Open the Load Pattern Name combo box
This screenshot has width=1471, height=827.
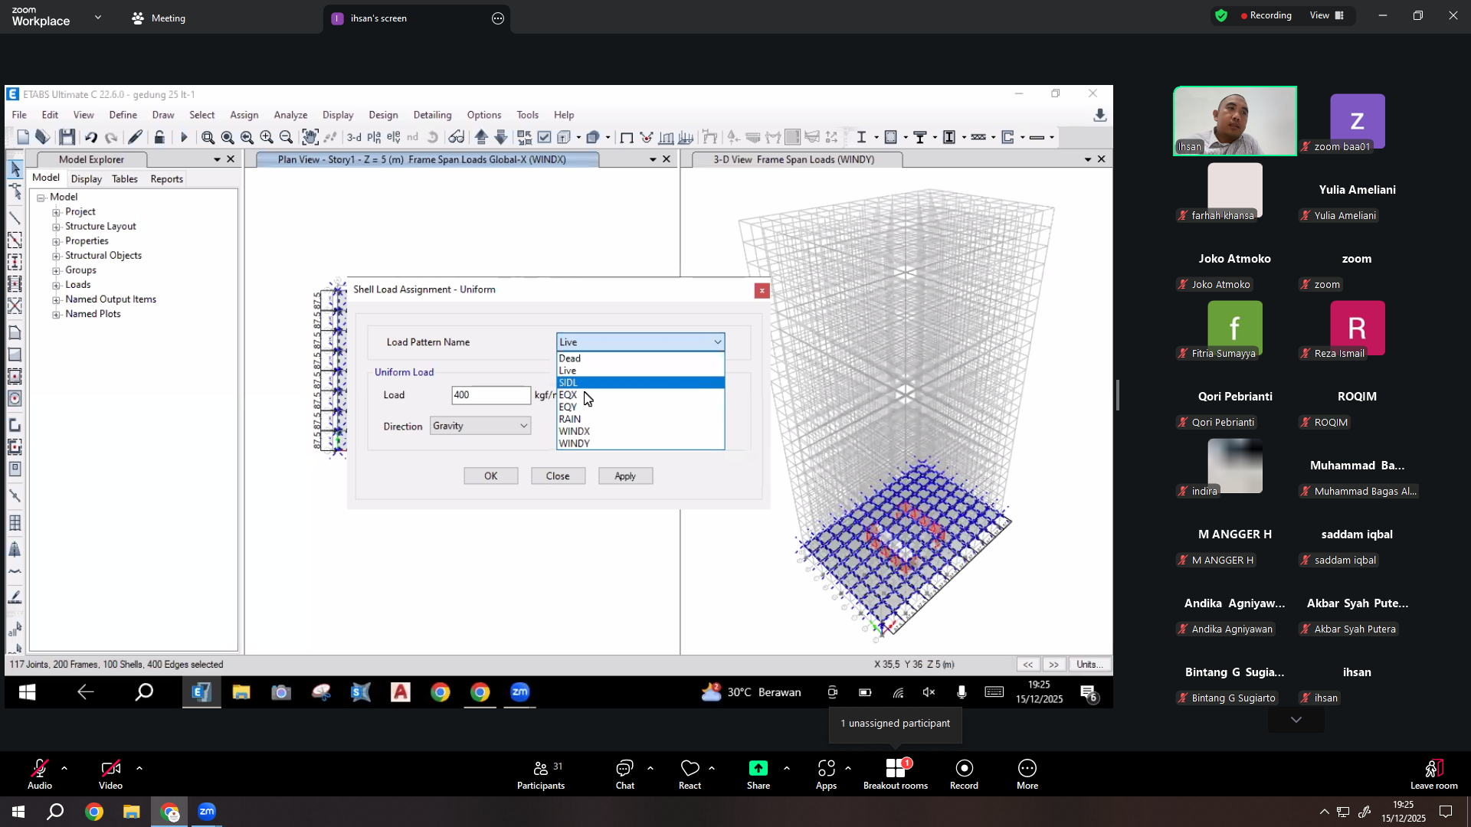click(x=640, y=342)
